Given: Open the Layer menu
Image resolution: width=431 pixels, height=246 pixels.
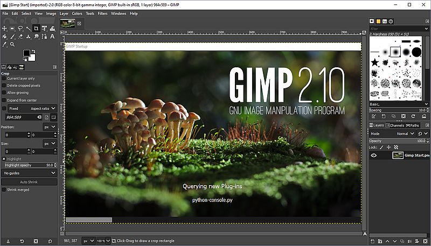Looking at the screenshot, I should [x=64, y=13].
